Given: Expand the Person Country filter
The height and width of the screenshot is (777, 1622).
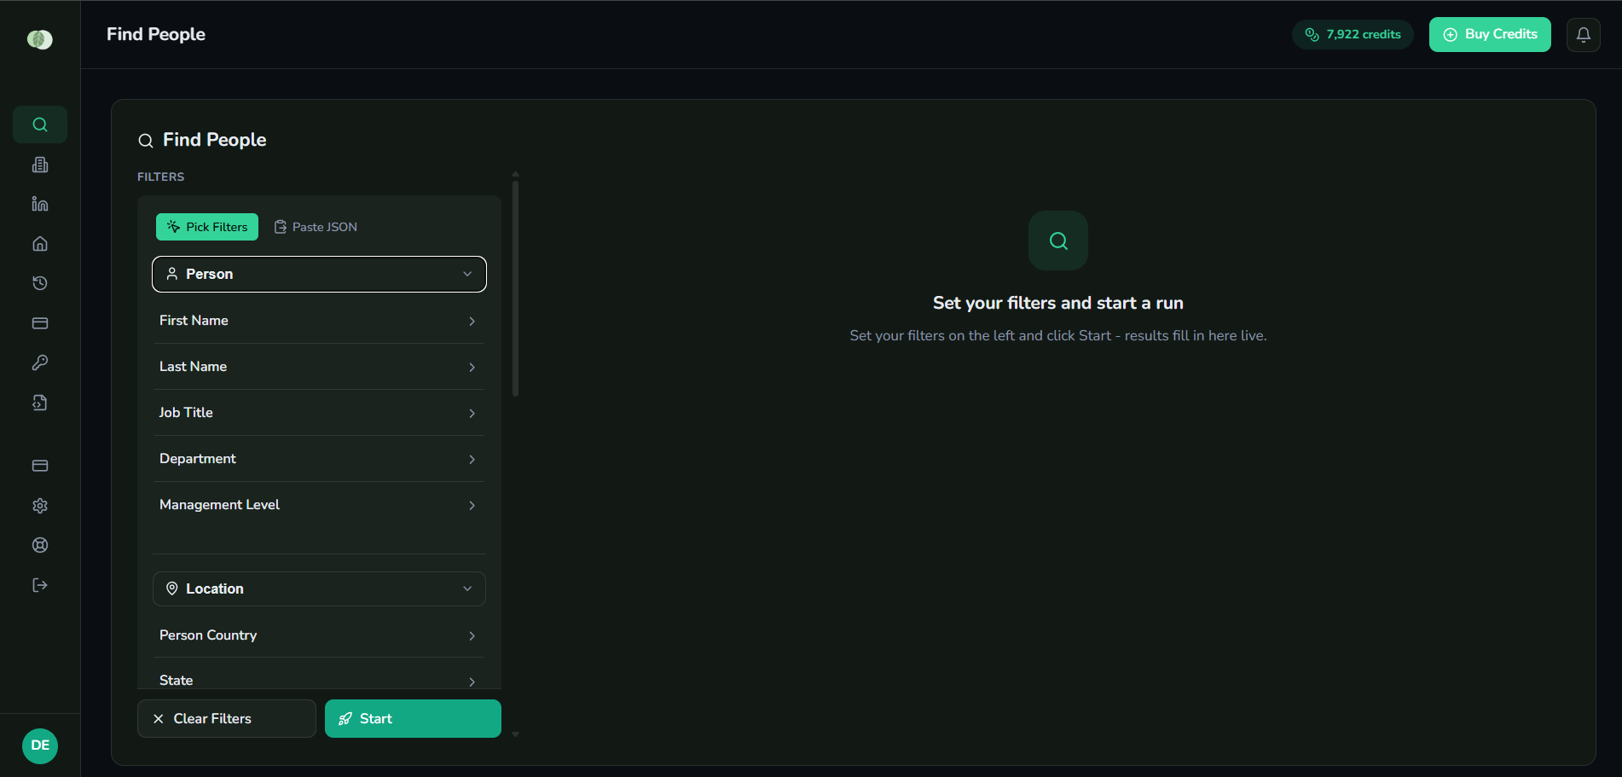Looking at the screenshot, I should tap(319, 635).
